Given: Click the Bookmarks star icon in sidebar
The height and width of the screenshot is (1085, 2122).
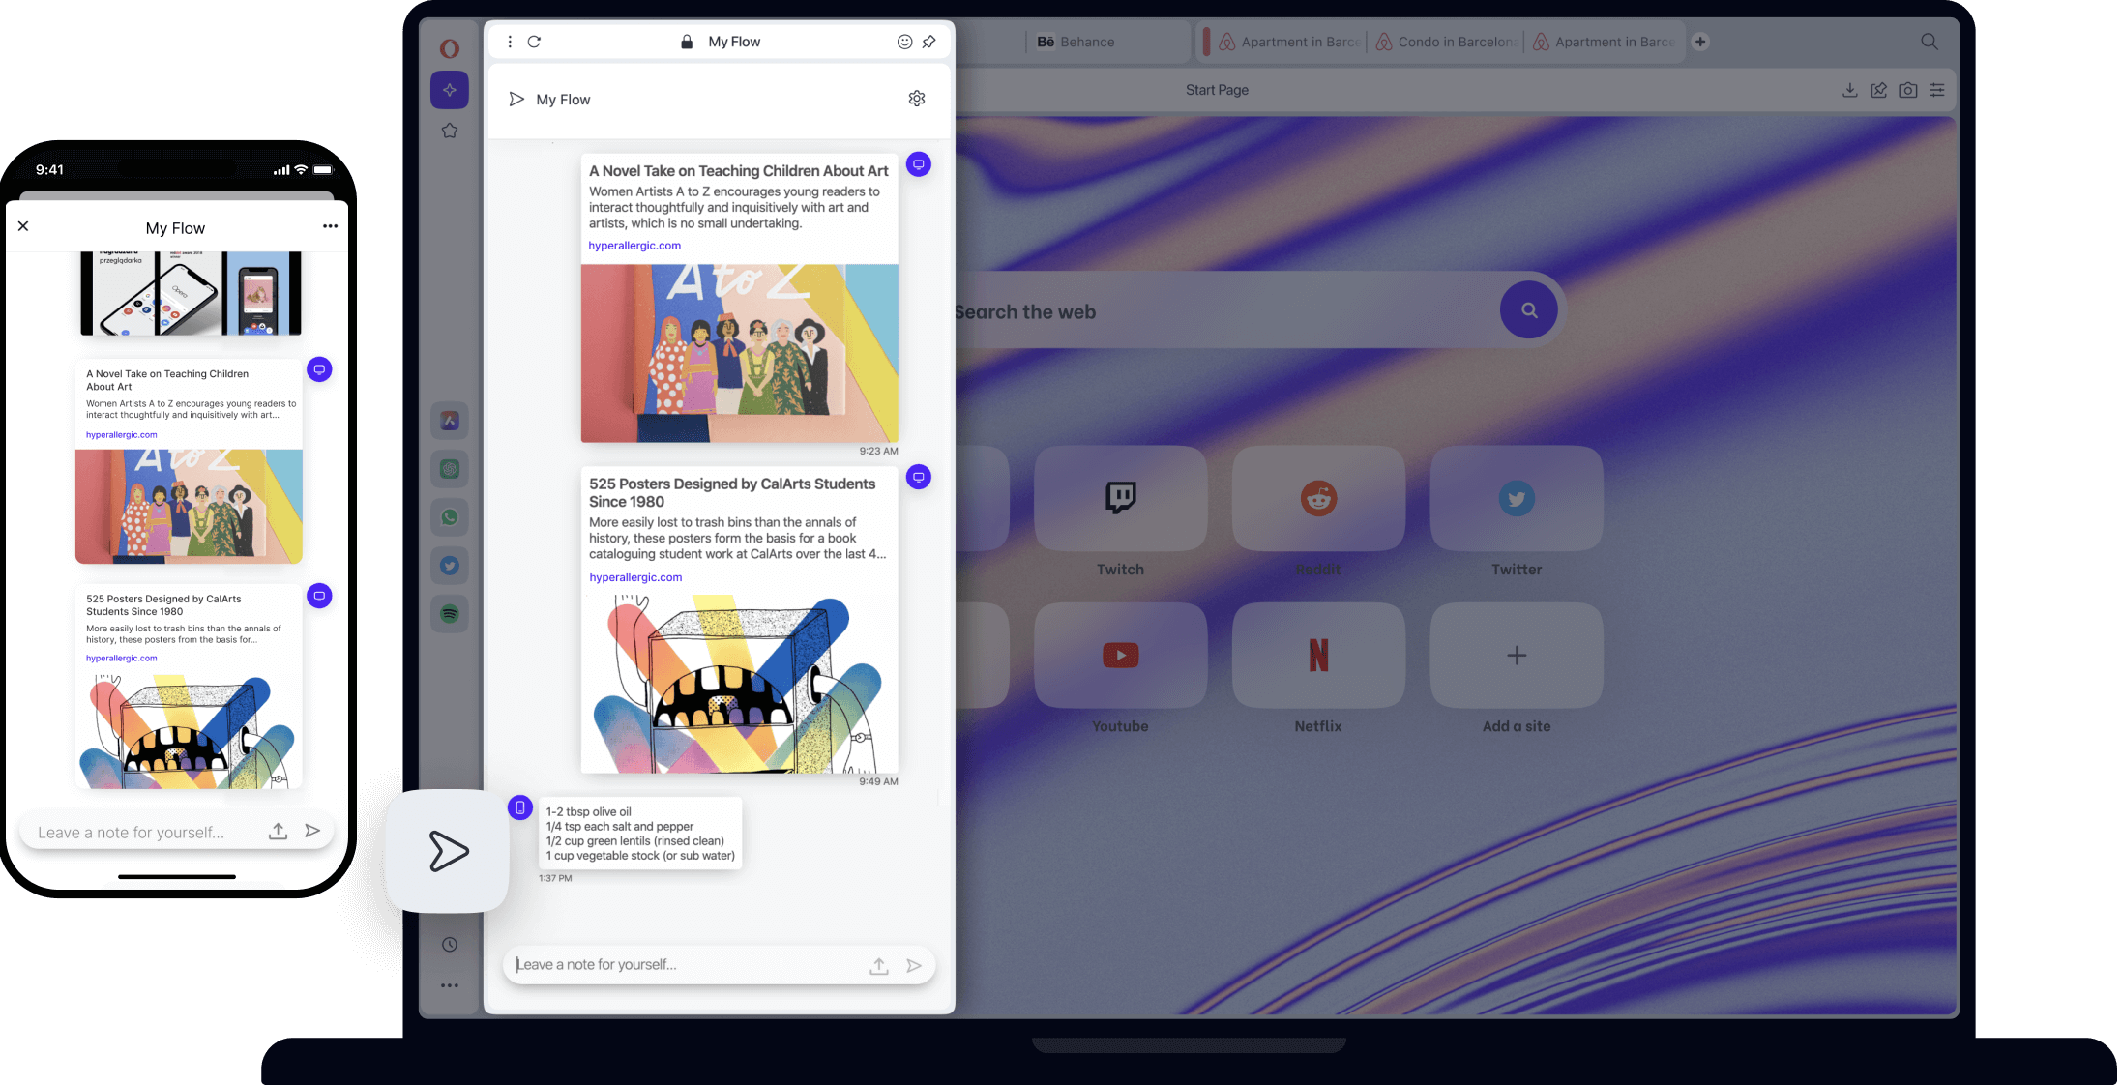Looking at the screenshot, I should point(450,131).
